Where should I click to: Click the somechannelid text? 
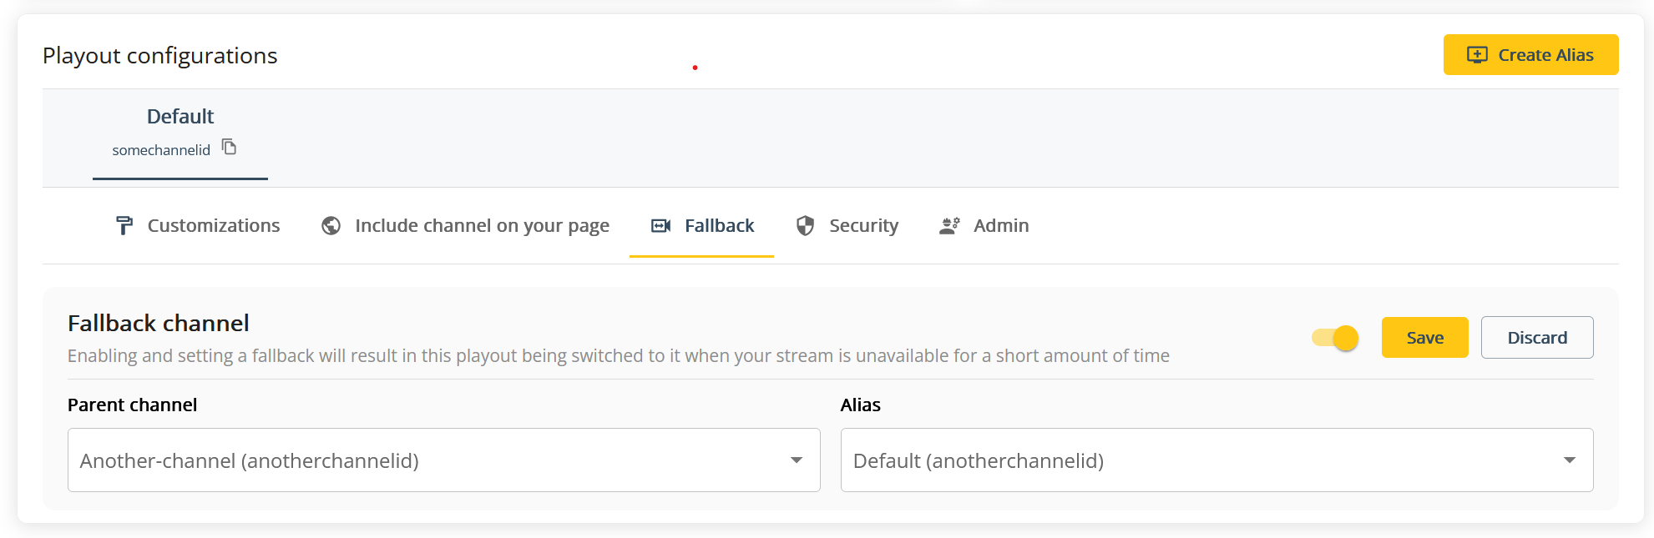pyautogui.click(x=161, y=150)
